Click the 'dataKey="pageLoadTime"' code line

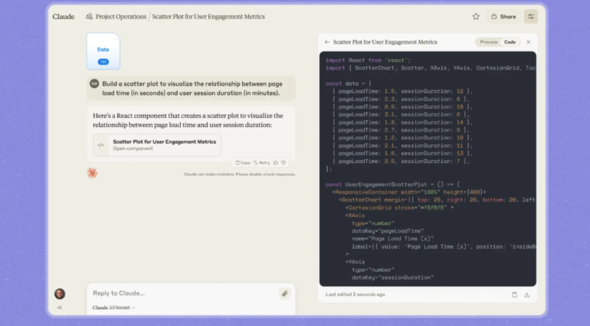388,231
